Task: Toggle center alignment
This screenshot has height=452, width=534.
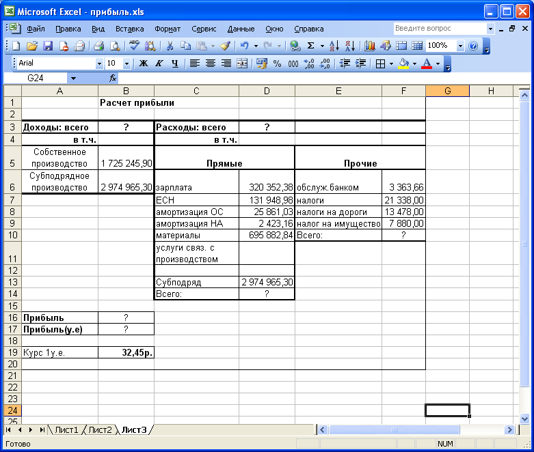Action: point(211,63)
